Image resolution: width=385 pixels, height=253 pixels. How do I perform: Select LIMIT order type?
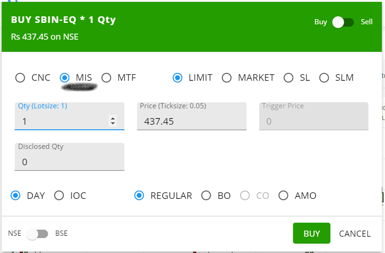click(178, 78)
